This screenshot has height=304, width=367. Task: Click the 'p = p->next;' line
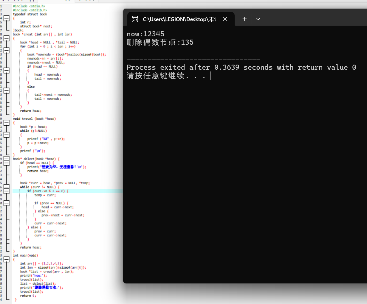point(38,143)
